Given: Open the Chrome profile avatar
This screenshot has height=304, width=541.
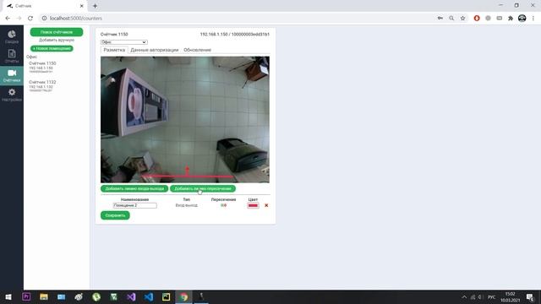Looking at the screenshot, I should [522, 19].
